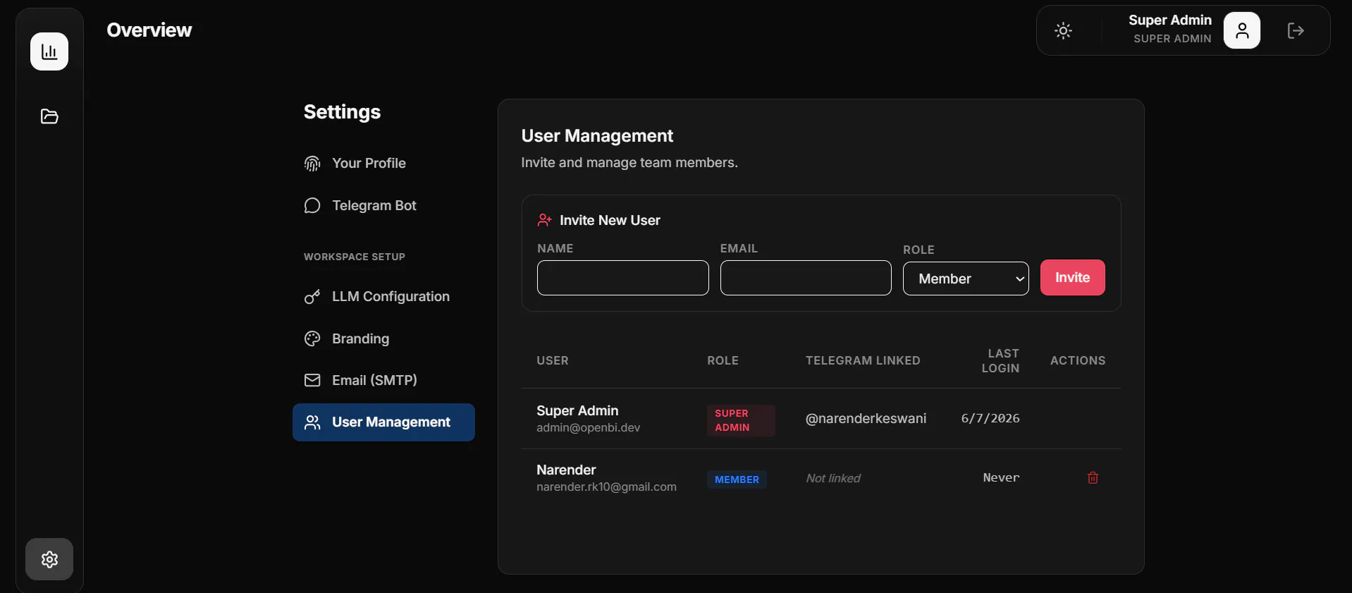Open Branding settings
Viewport: 1352px width, 593px height.
click(383, 338)
